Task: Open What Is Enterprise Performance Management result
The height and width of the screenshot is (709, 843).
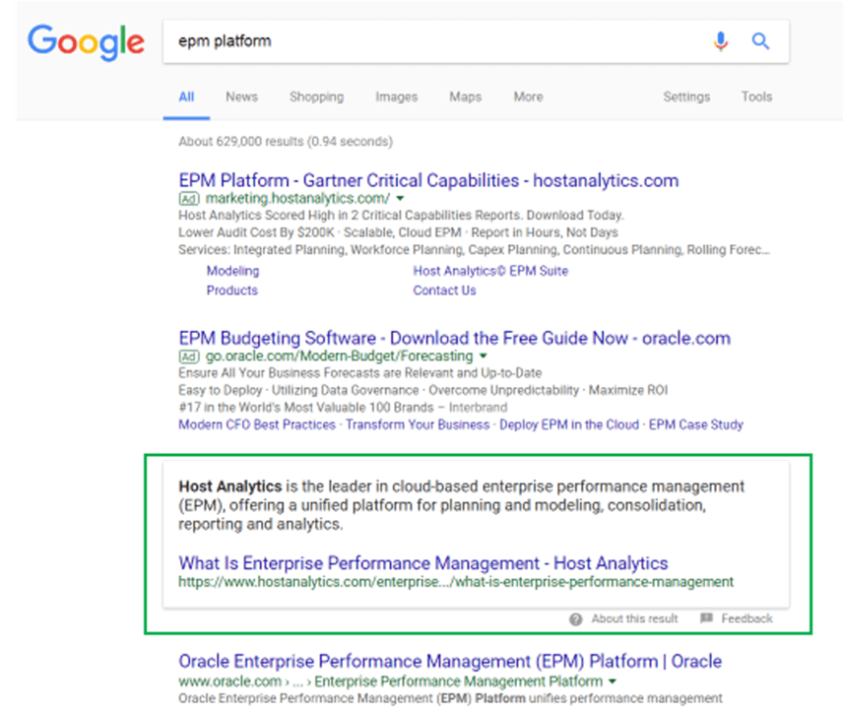Action: coord(423,563)
